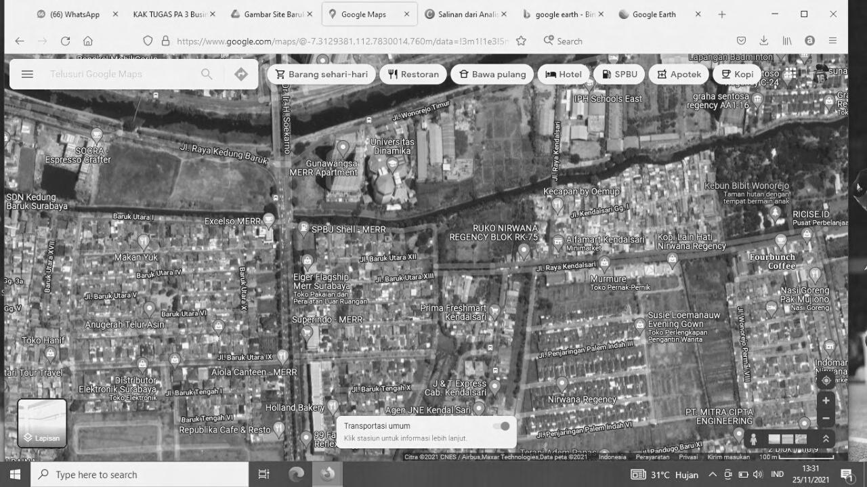This screenshot has width=867, height=487.
Task: Go back in browser history
Action: click(19, 41)
